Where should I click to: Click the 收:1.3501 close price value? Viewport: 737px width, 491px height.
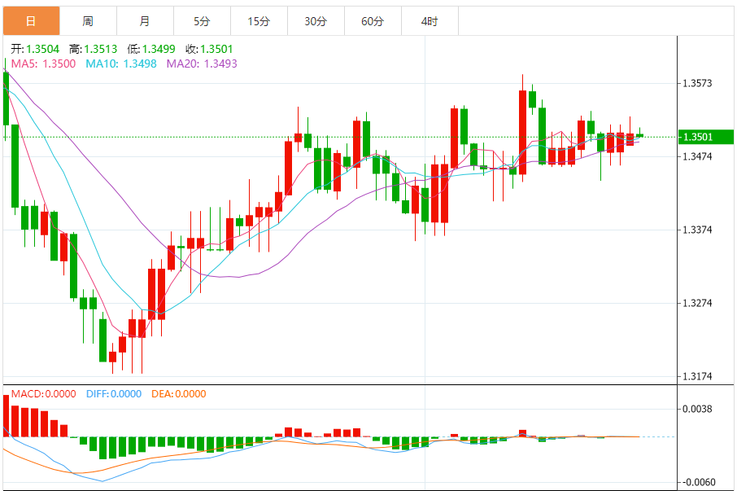click(209, 49)
